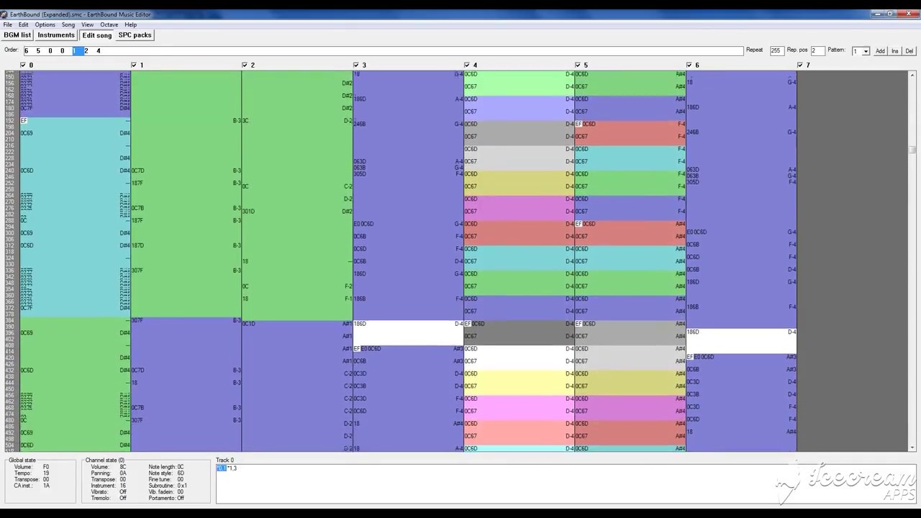The image size is (921, 518).
Task: Click inside the Track 0 text box
Action: pos(566,483)
